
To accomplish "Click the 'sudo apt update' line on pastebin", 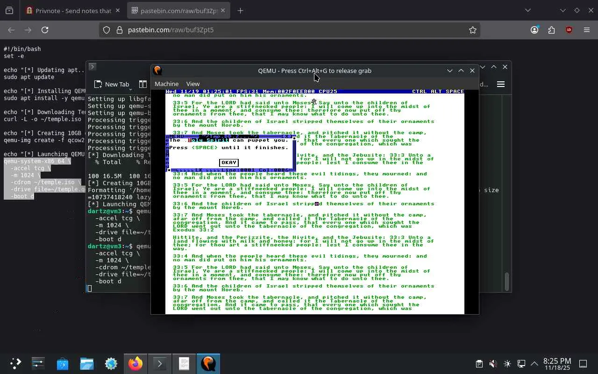I will (x=29, y=77).
